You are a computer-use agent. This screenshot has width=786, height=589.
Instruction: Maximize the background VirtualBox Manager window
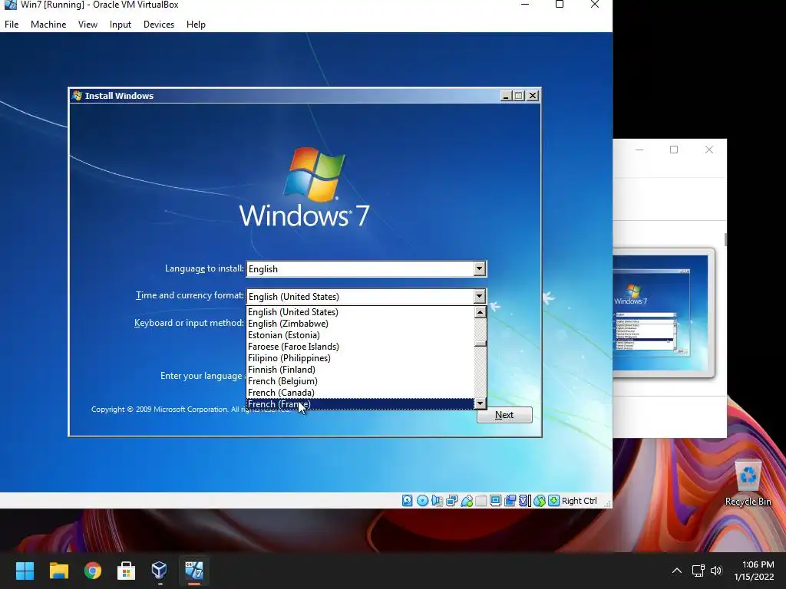674,150
